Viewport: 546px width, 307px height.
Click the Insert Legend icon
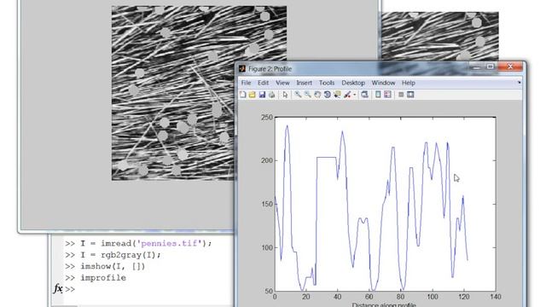point(387,95)
